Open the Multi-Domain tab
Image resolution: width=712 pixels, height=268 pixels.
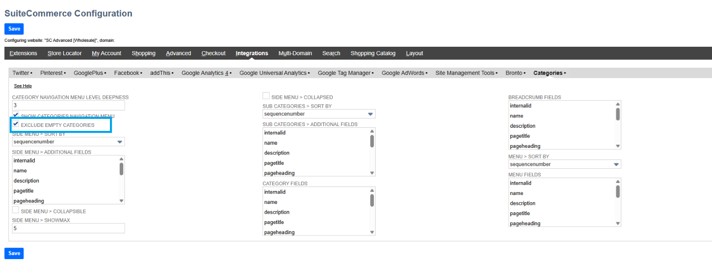click(295, 53)
